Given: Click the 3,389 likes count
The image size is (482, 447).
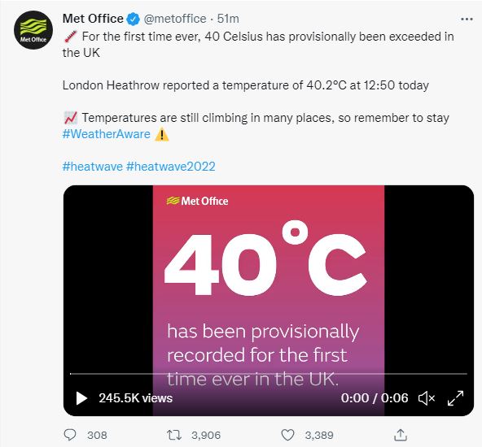Looking at the screenshot, I should 319,435.
